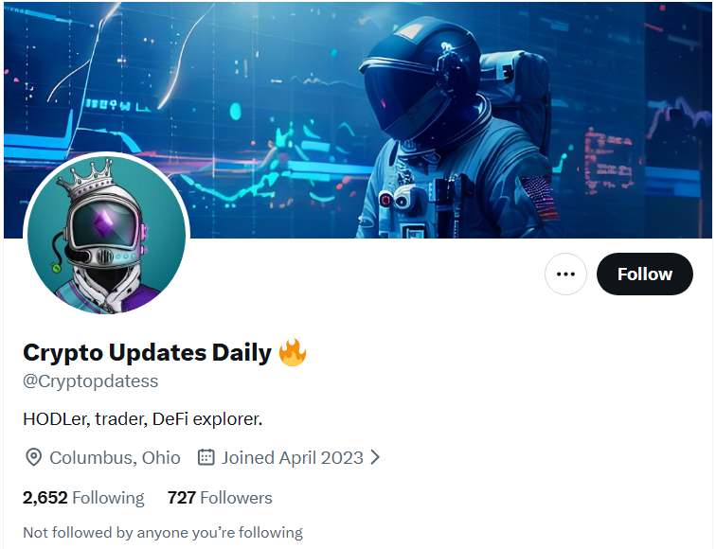Screen dimensions: 716x549
Task: Click the HODLer, trader, DeFi explorer bio
Action: [142, 418]
